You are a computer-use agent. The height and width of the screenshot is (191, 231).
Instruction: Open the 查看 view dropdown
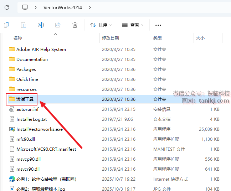coord(133,25)
